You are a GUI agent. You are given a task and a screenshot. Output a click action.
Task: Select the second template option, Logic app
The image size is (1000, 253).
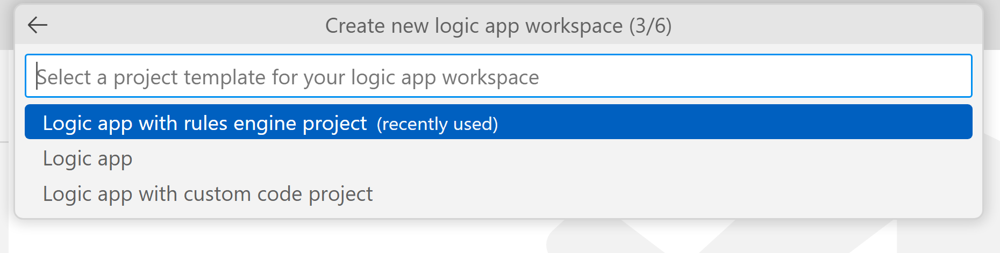coord(498,158)
